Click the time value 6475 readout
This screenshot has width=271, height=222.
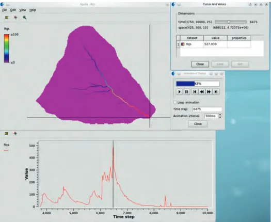(x=253, y=22)
